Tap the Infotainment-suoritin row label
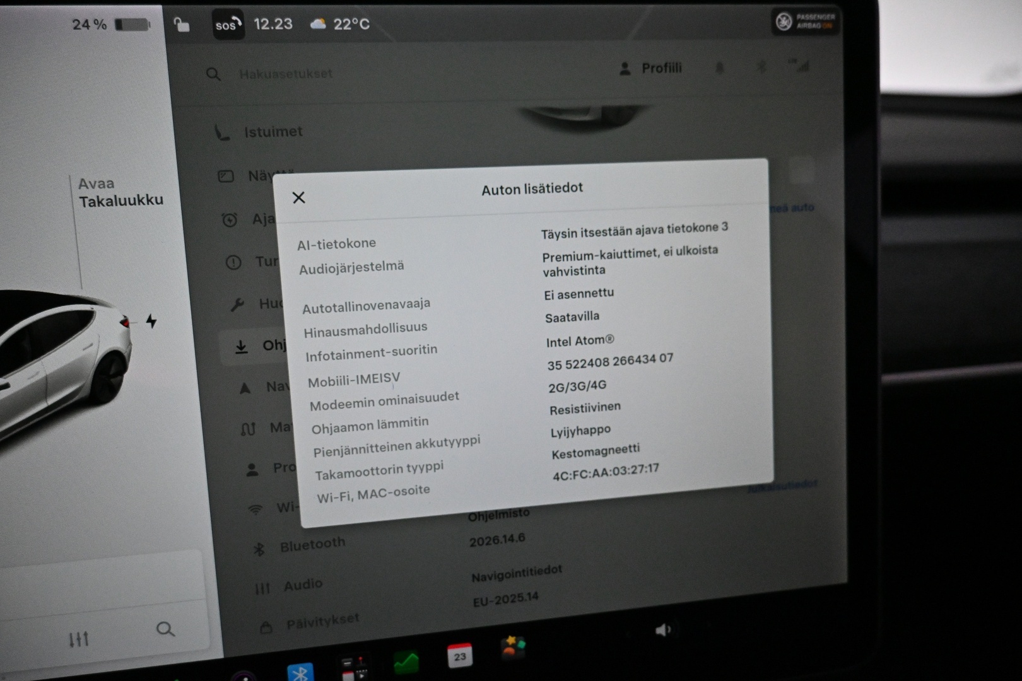1022x681 pixels. pos(372,353)
